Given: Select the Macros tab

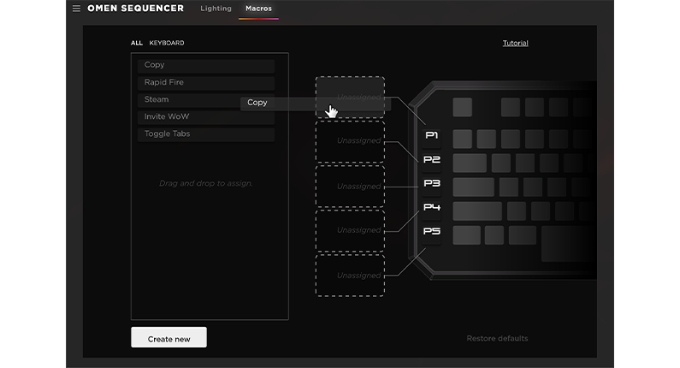Looking at the screenshot, I should click(258, 9).
